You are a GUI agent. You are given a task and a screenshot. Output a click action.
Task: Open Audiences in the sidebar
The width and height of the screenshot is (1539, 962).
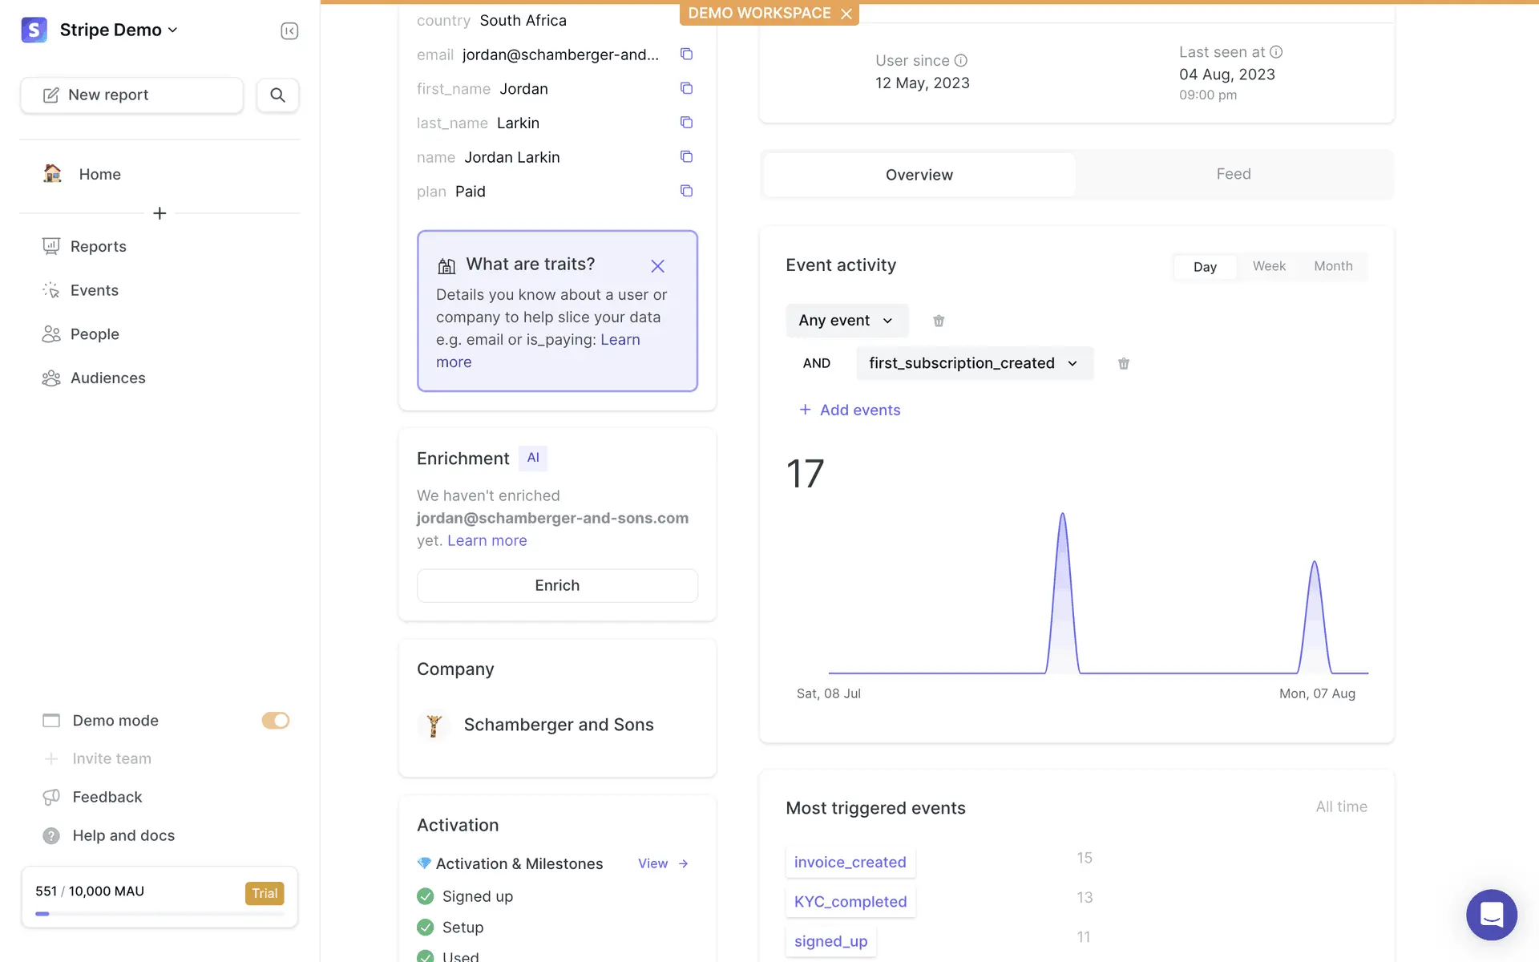click(x=107, y=378)
